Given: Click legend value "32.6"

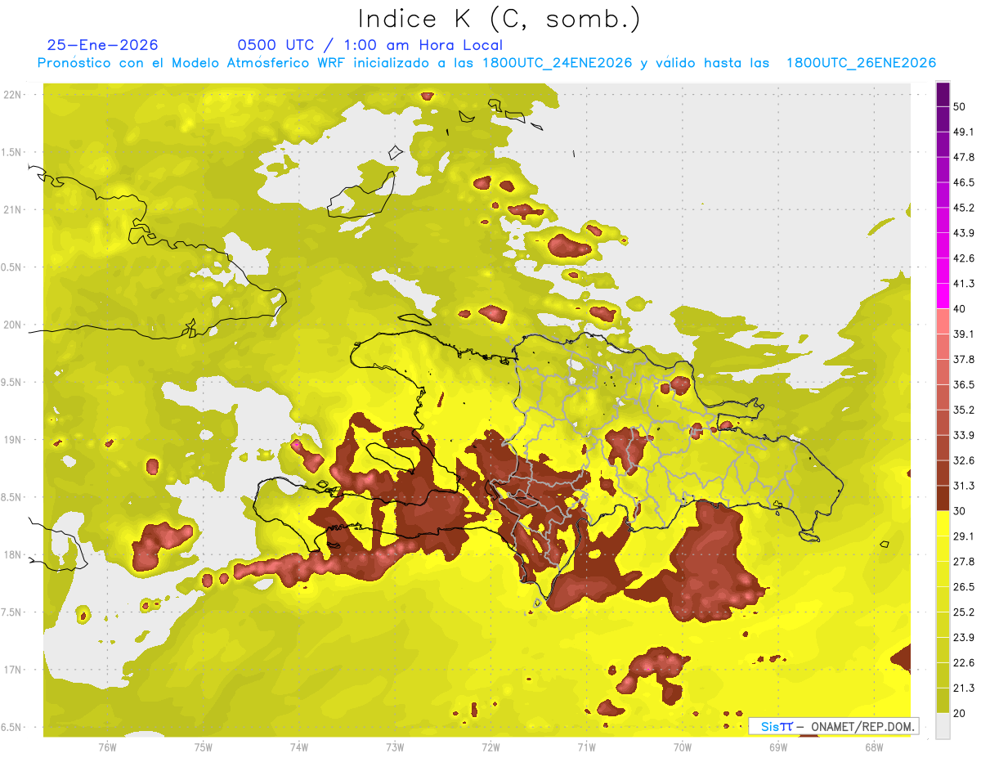Looking at the screenshot, I should coord(963,460).
